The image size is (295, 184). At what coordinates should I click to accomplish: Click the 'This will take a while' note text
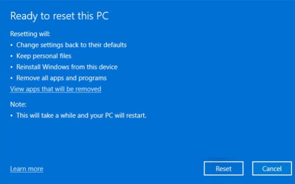[81, 115]
